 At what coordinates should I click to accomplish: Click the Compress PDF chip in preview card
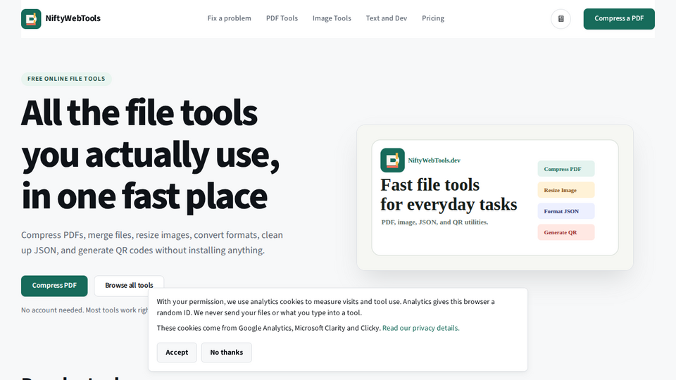tap(565, 169)
